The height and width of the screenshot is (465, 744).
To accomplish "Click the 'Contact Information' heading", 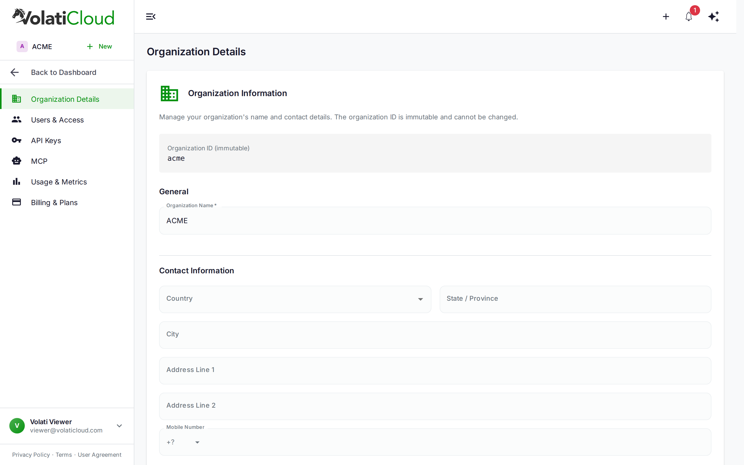I will 196,270.
